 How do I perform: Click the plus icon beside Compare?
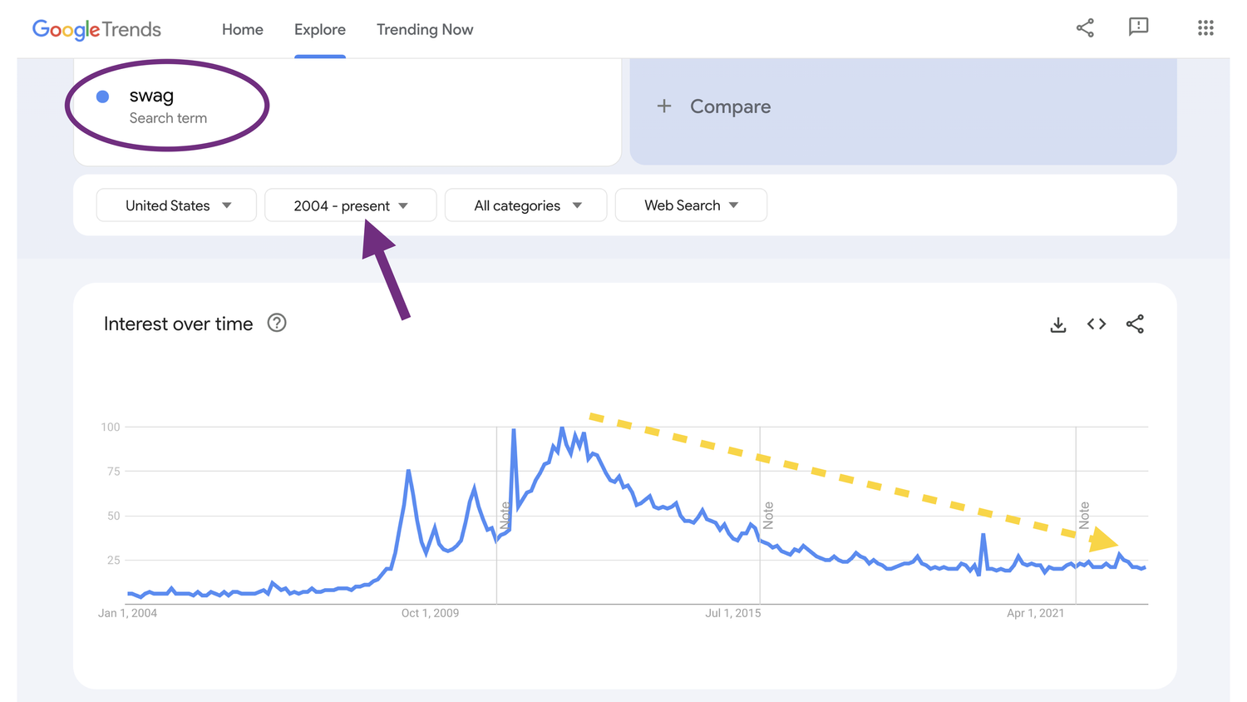point(664,106)
